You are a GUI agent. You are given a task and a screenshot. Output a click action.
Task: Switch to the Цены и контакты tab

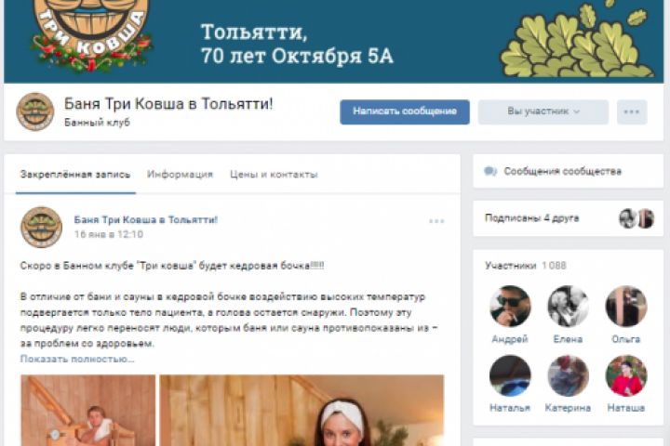tap(274, 174)
